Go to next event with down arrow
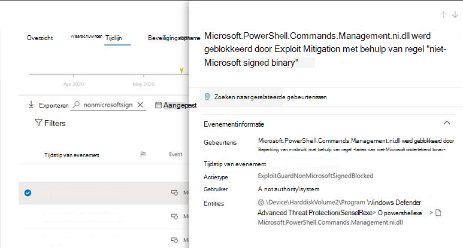Viewport: 463px width, 248px height. tap(455, 14)
